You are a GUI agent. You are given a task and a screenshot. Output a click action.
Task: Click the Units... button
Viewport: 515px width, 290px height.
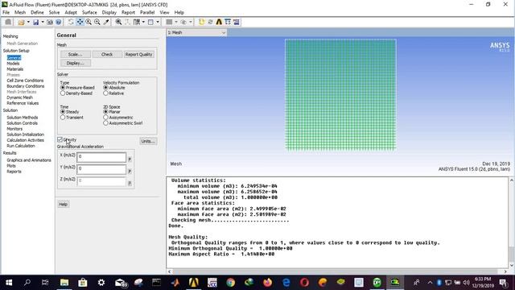tap(148, 141)
